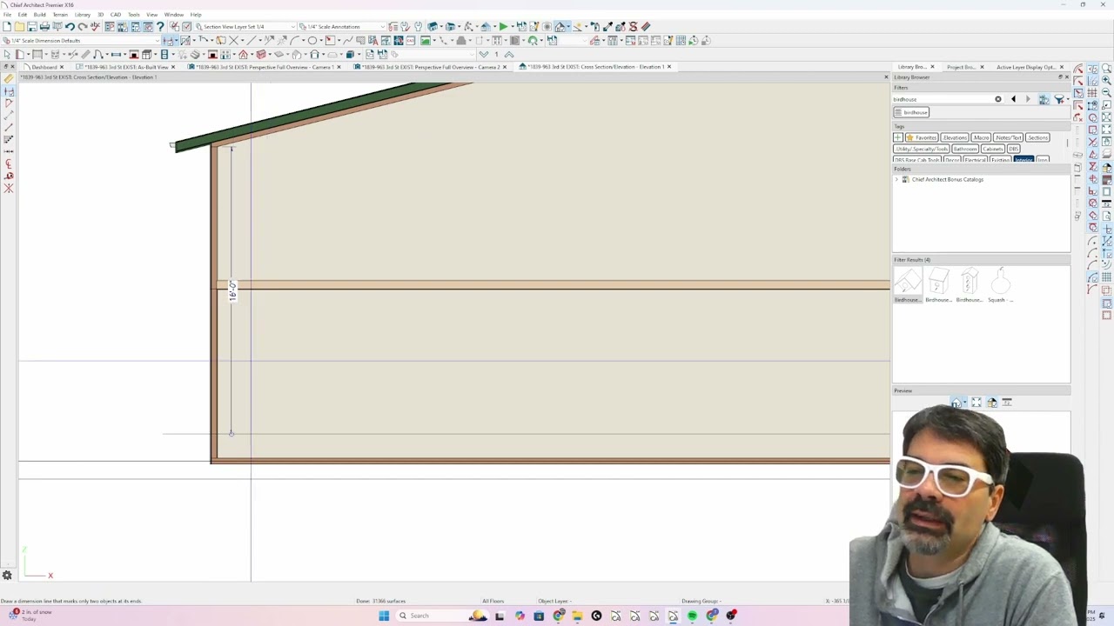
Task: Toggle the Bathroom tag filter
Action: (965, 149)
